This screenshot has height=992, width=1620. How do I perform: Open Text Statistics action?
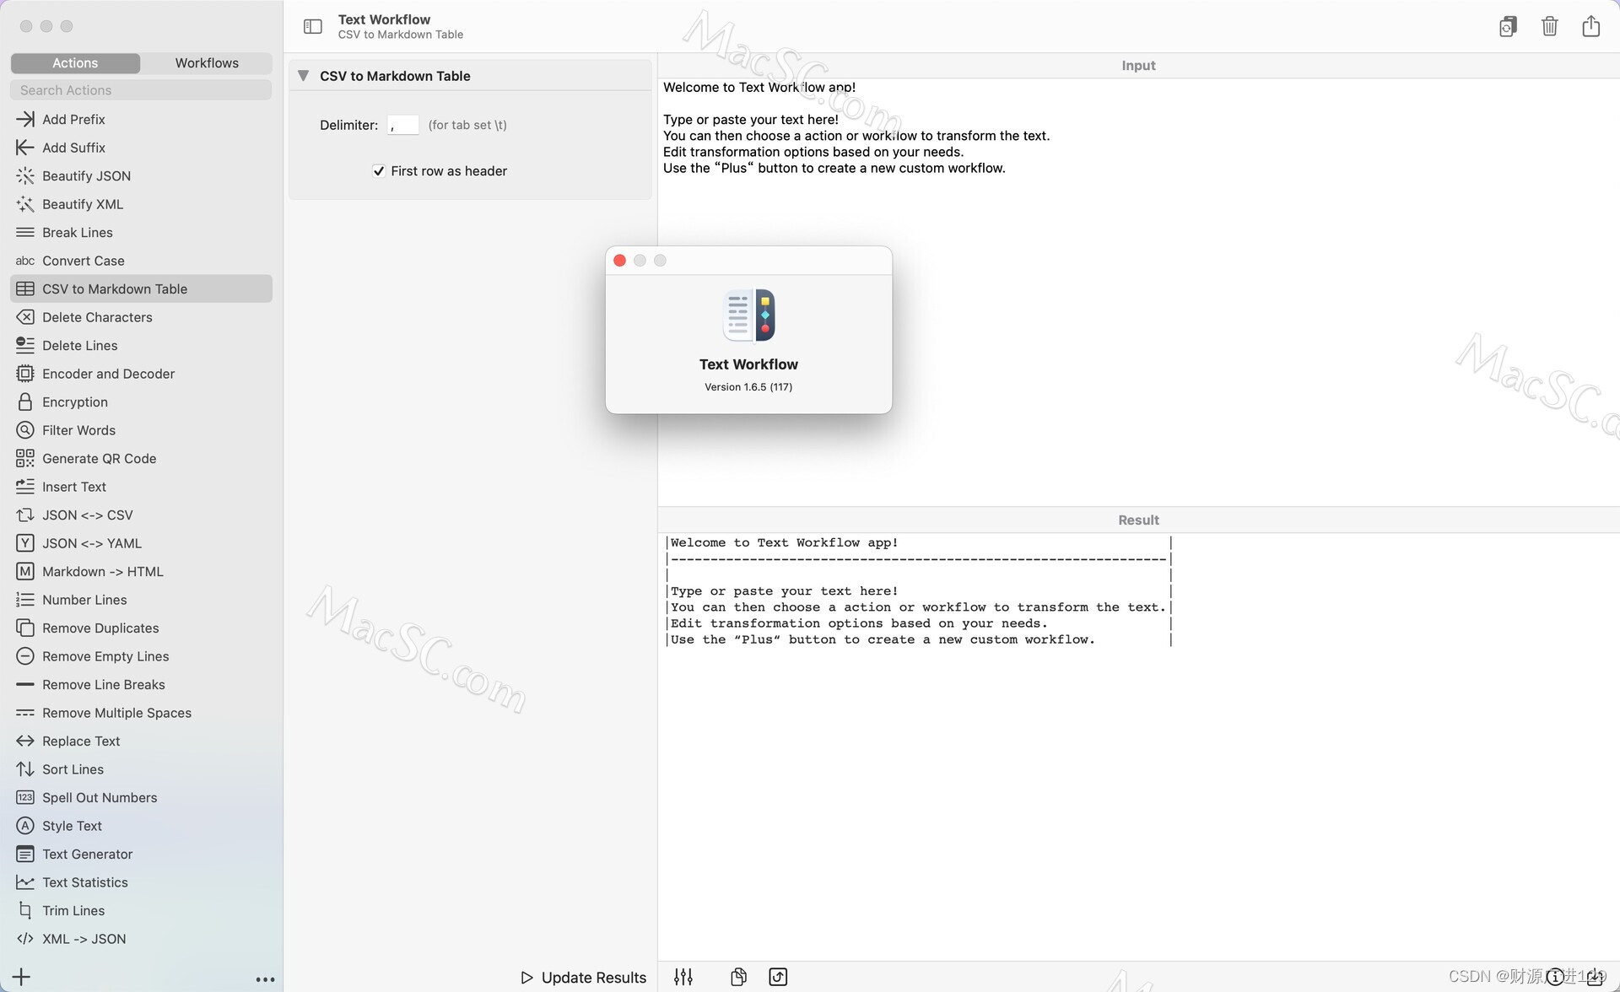141,882
